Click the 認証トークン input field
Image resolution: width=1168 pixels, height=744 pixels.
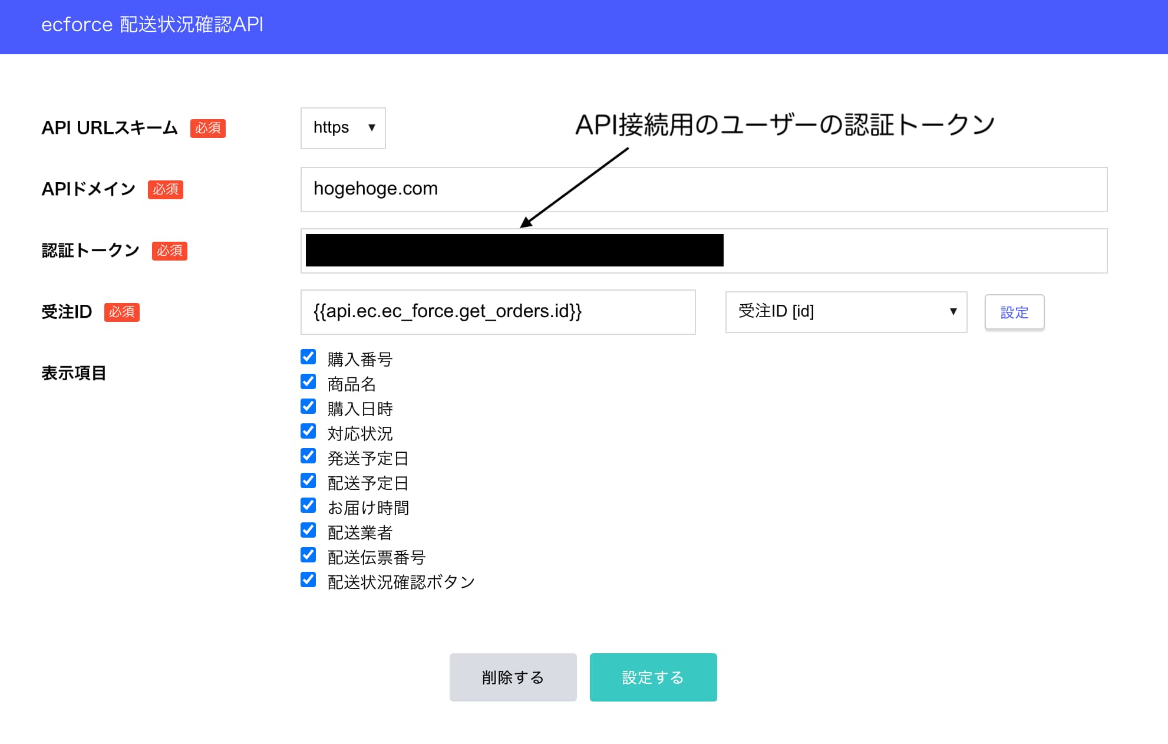tap(704, 251)
